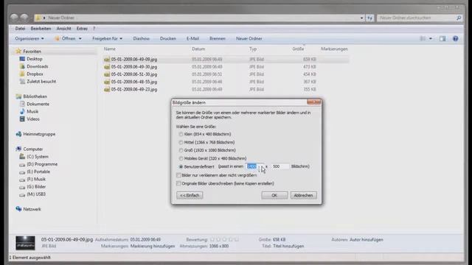Sort by the Typ column header

tap(253, 49)
